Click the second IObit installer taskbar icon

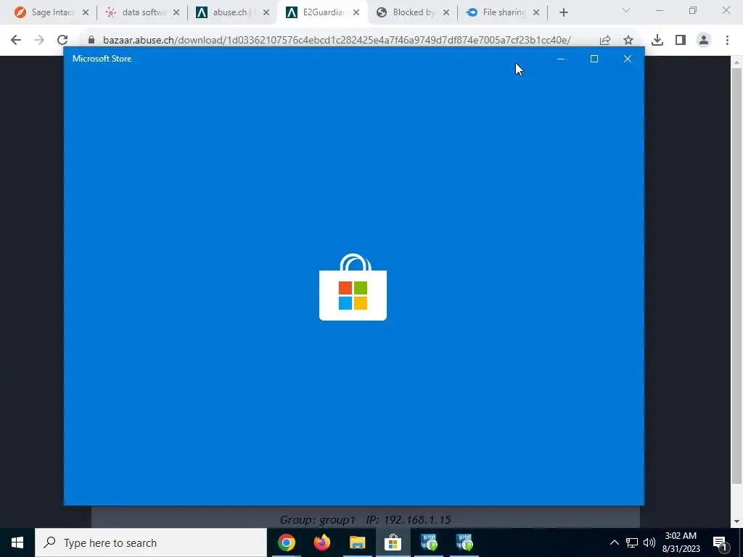click(464, 542)
